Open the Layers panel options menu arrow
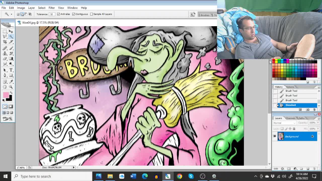The height and width of the screenshot is (181, 322). point(319,118)
